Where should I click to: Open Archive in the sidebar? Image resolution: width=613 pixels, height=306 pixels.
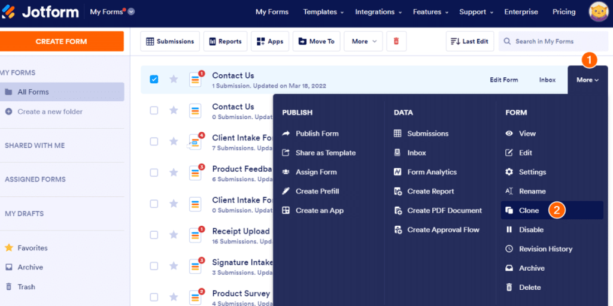point(24,267)
